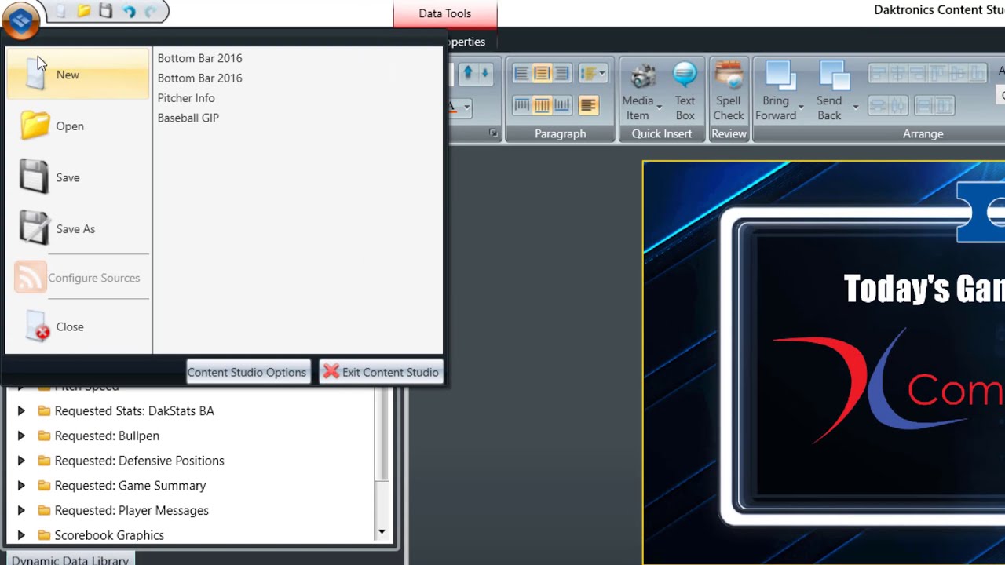Open the Send Back dropdown arrow
Screen dimensions: 1005x565
855,107
